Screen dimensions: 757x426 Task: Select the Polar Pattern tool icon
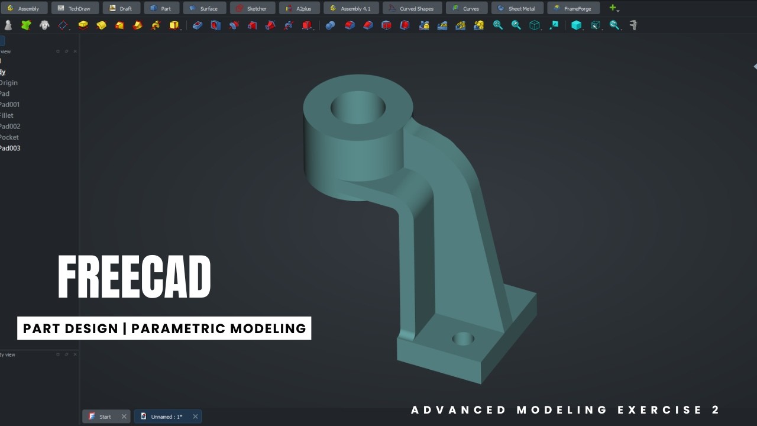point(461,25)
